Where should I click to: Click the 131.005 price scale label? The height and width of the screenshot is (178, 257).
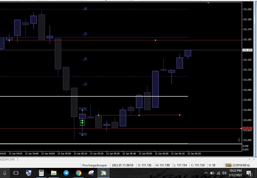pos(247,140)
